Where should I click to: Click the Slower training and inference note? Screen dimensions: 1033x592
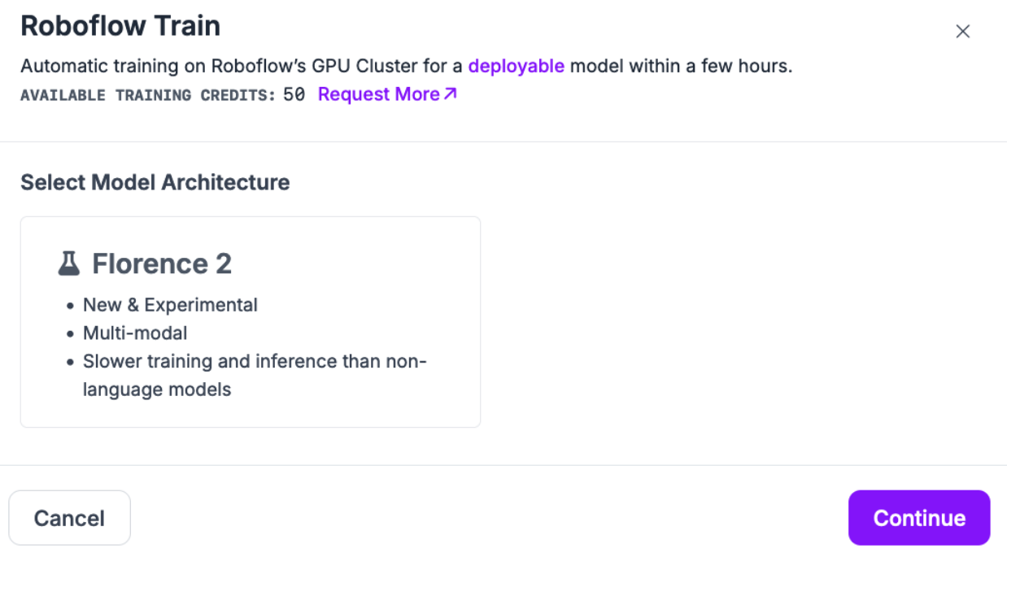pos(255,361)
